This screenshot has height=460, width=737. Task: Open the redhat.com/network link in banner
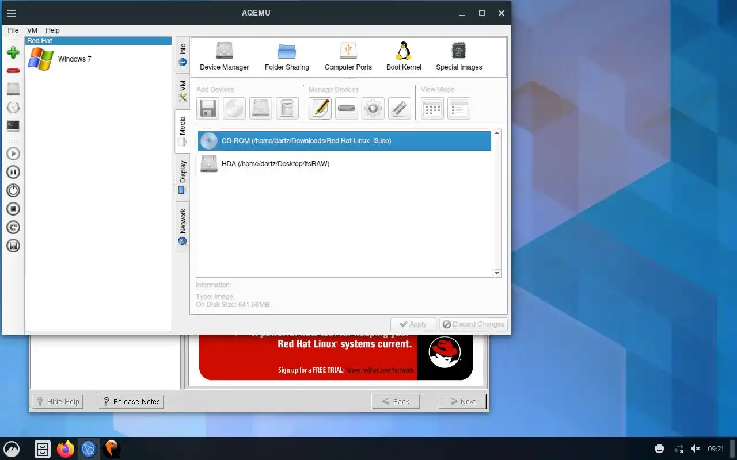380,370
